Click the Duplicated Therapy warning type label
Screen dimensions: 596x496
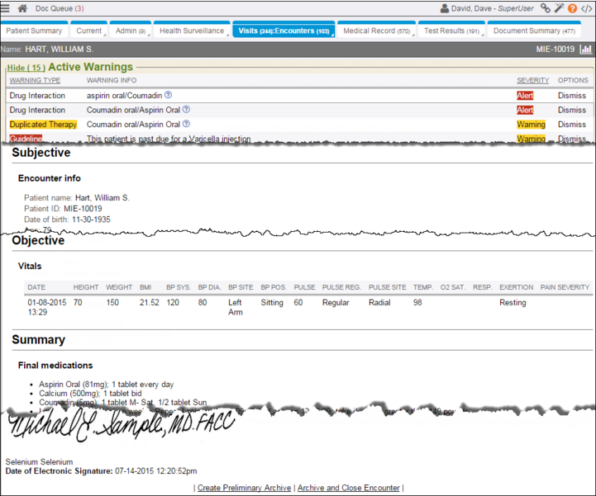tap(43, 124)
